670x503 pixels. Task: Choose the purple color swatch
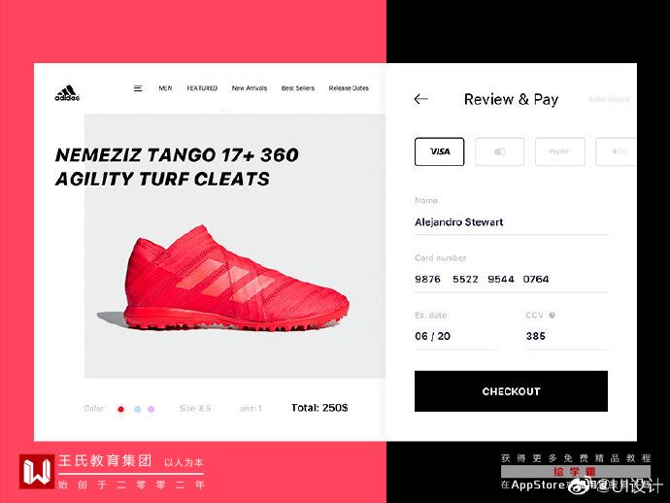(x=151, y=409)
